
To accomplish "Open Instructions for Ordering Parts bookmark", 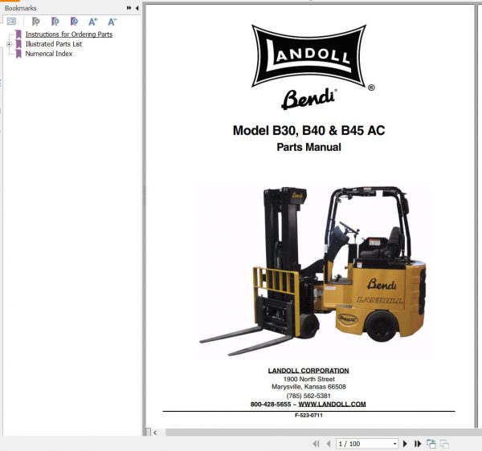I will pyautogui.click(x=69, y=35).
